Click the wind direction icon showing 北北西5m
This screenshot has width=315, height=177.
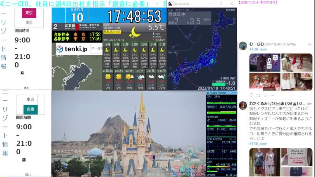(154, 40)
